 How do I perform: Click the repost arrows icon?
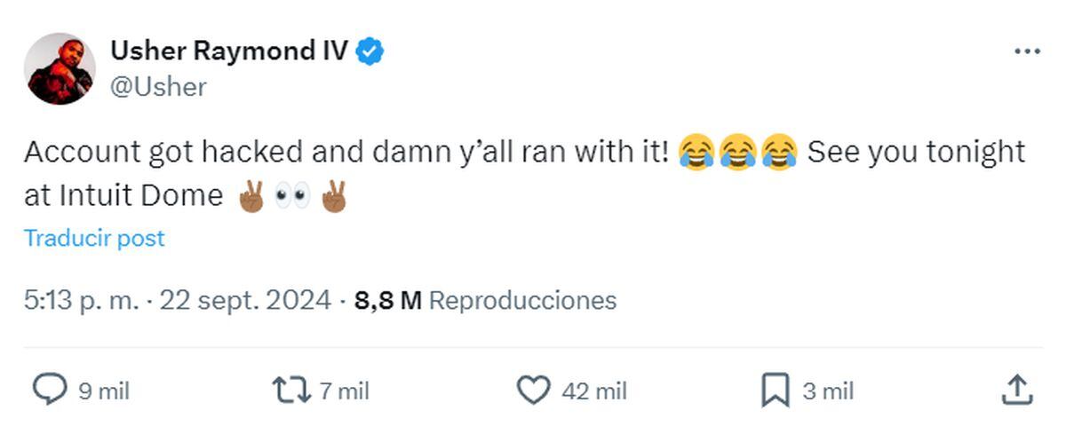[x=290, y=390]
